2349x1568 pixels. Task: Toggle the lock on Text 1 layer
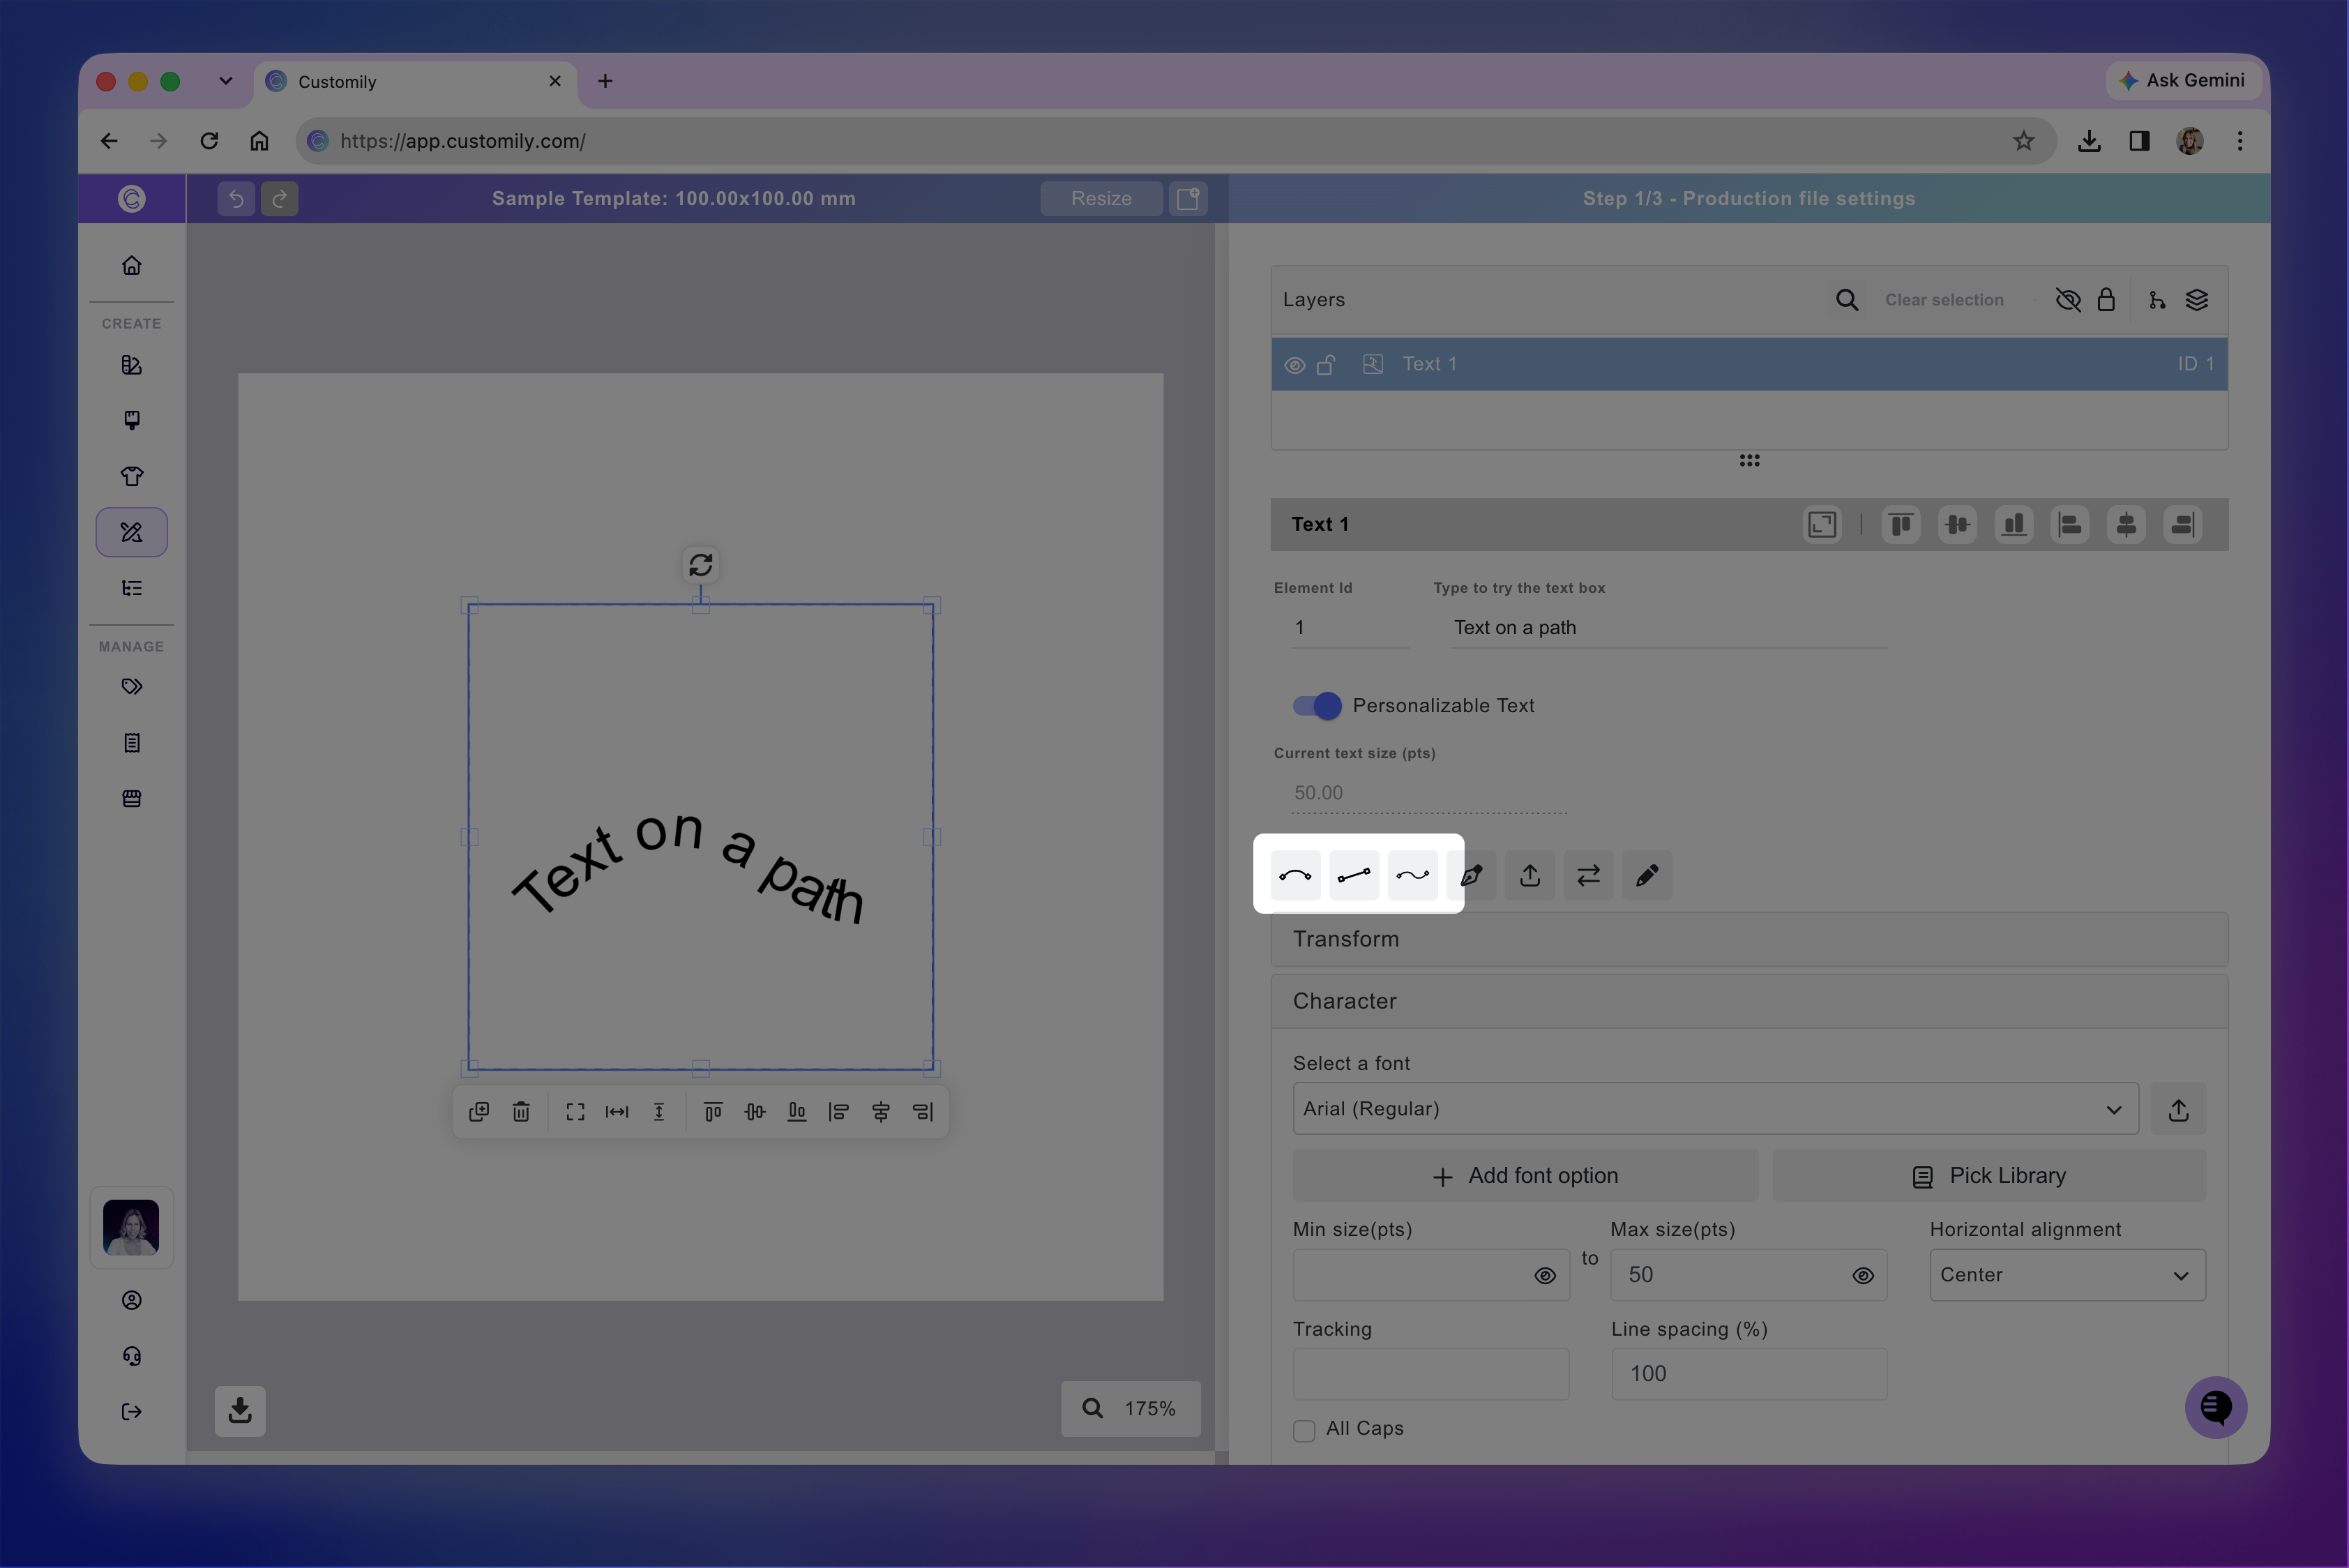pos(1327,365)
